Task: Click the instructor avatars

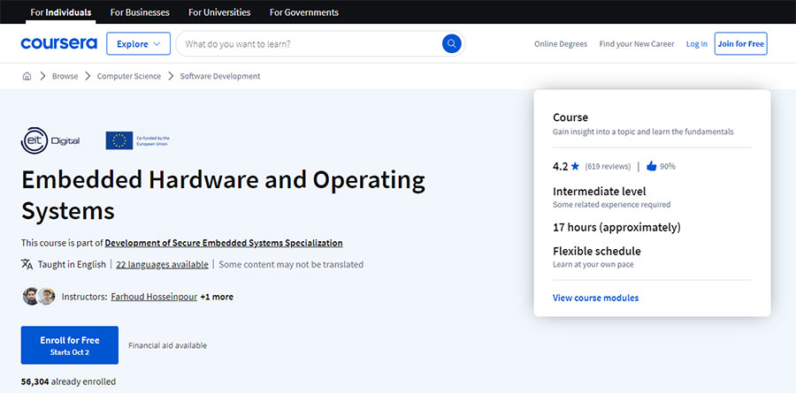Action: pos(39,296)
